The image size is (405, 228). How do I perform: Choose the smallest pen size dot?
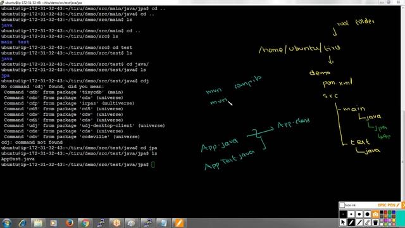[x=343, y=214]
